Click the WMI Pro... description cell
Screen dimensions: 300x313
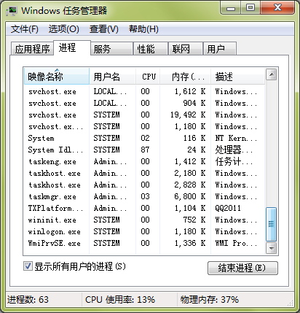[x=236, y=243]
